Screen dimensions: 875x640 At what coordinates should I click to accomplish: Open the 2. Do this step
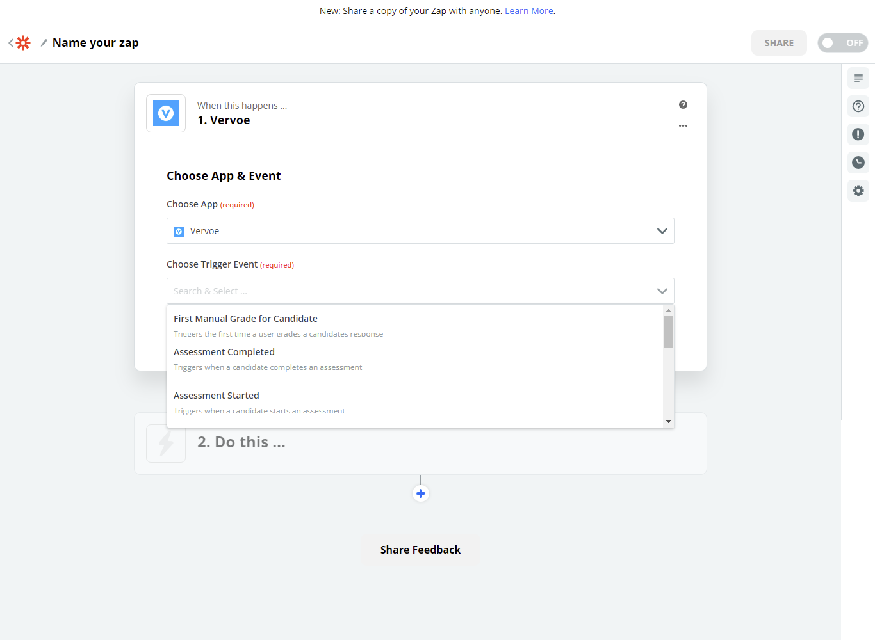(420, 444)
